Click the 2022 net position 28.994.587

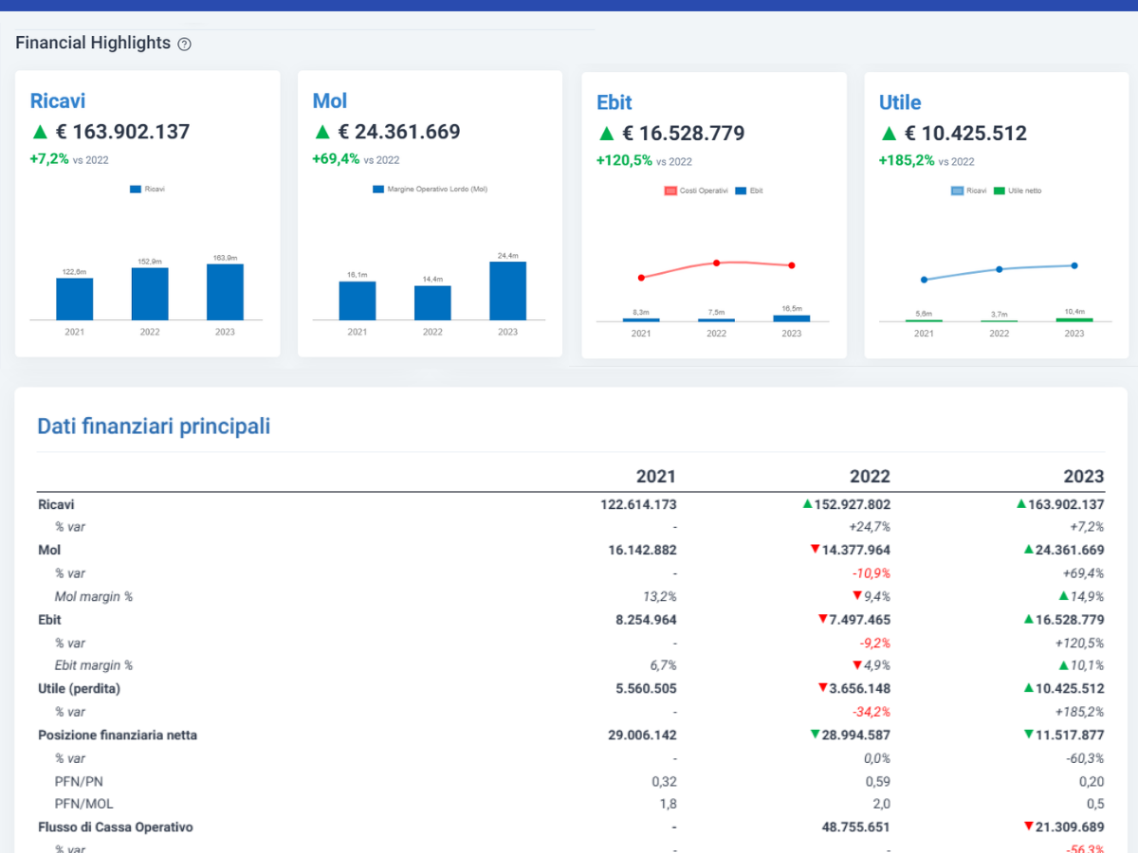pyautogui.click(x=855, y=735)
